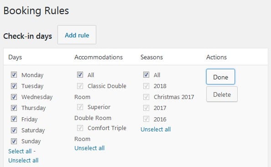271x167 pixels.
Task: Uncheck the Monday checkbox
Action: (x=14, y=75)
